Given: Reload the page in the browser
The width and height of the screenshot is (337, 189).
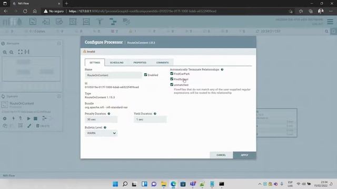Looking at the screenshot, I should (x=25, y=11).
